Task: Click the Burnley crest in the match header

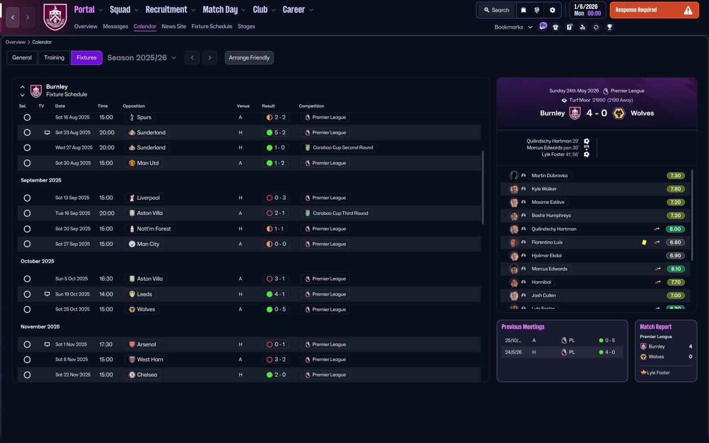Action: point(575,113)
